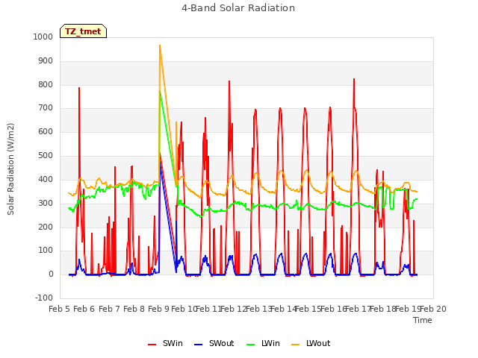The image size is (478, 358).
Task: Click the x-axis Time label
Action: click(x=423, y=320)
